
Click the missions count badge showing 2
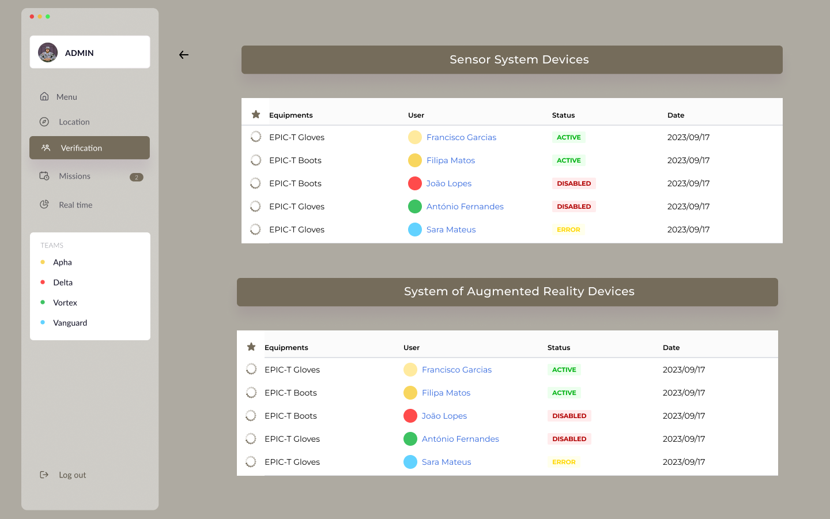137,177
